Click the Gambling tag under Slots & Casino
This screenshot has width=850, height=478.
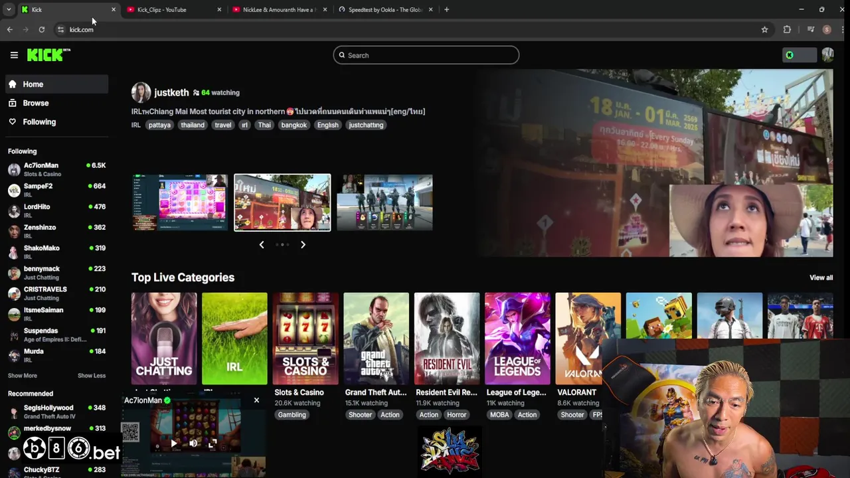tap(292, 415)
